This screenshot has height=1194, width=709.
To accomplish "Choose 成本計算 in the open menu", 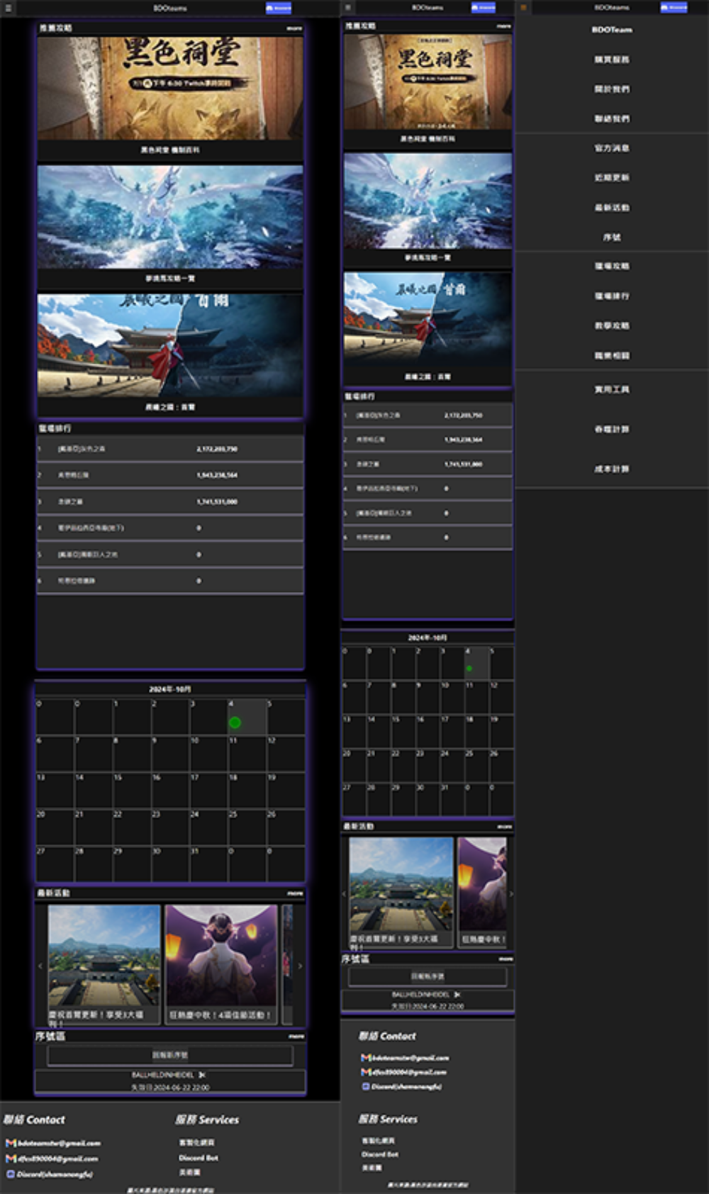I will [x=611, y=469].
